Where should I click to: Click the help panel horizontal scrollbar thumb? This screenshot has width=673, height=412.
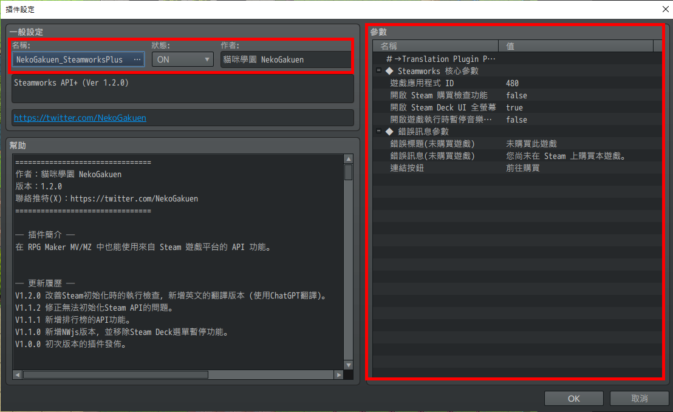tap(115, 375)
